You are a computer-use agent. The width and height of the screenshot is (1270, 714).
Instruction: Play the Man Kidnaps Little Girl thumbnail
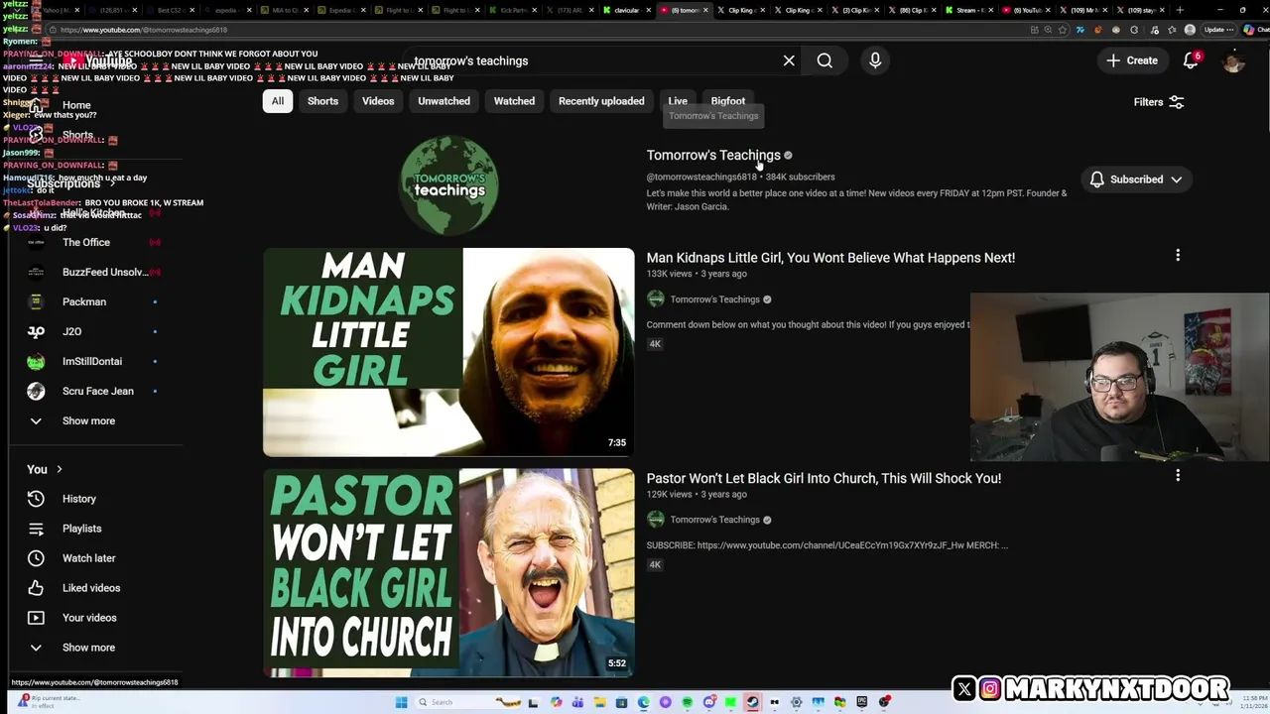coord(448,352)
